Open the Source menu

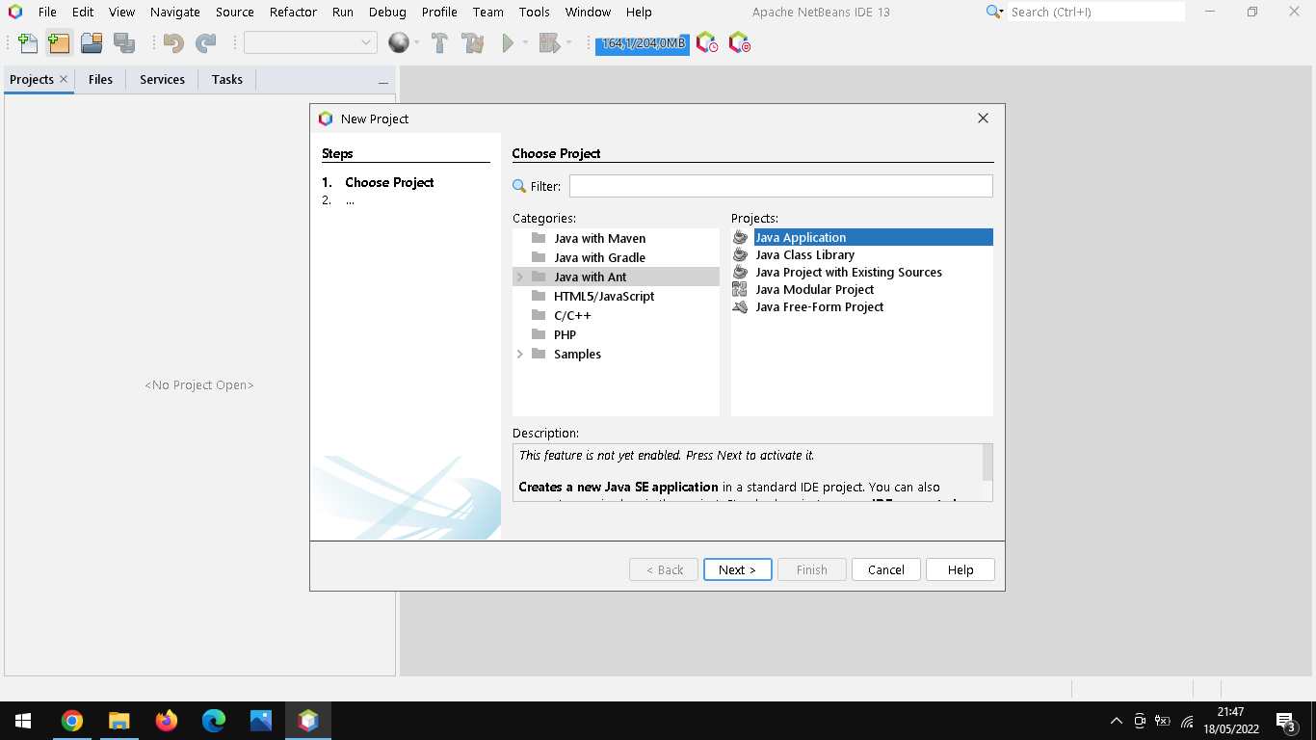coord(235,12)
